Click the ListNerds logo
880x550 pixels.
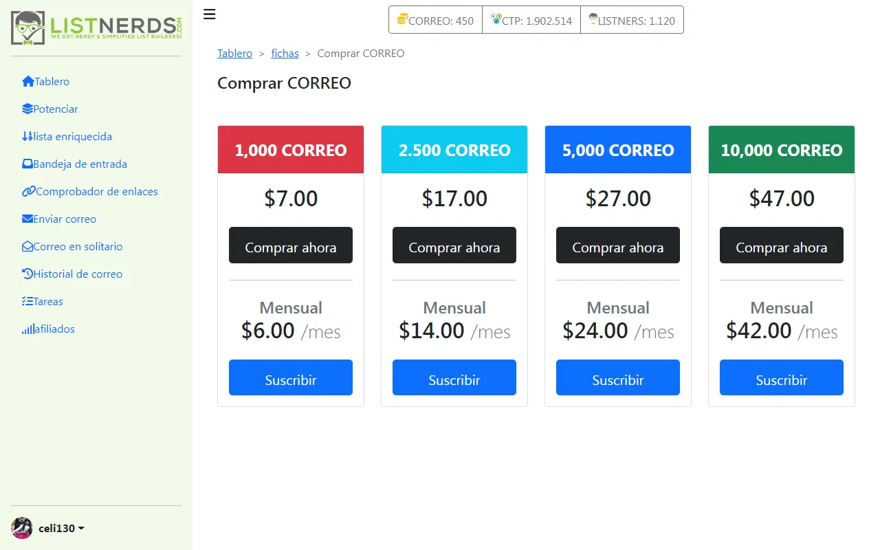pos(97,28)
